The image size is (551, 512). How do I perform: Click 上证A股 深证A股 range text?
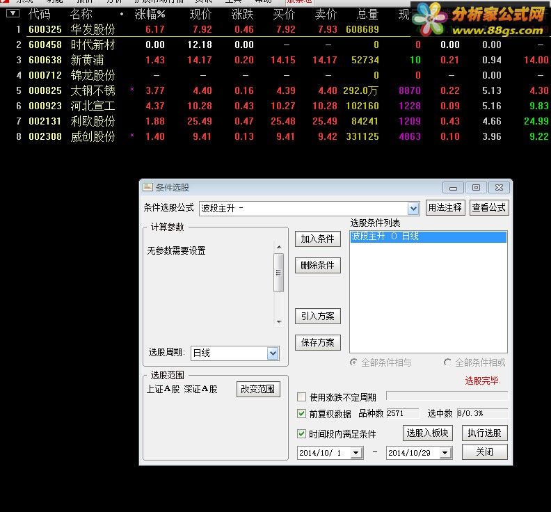(182, 389)
